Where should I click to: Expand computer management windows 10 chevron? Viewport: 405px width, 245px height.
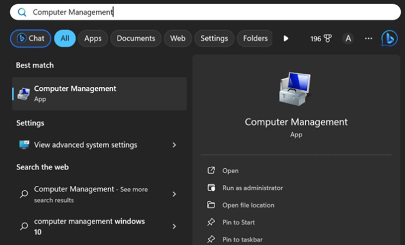coord(174,226)
